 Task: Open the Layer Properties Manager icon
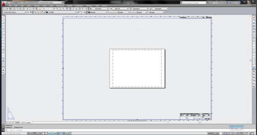(35, 12)
